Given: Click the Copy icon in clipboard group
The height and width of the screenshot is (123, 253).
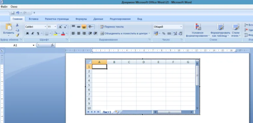Looking at the screenshot, I should [17, 30].
